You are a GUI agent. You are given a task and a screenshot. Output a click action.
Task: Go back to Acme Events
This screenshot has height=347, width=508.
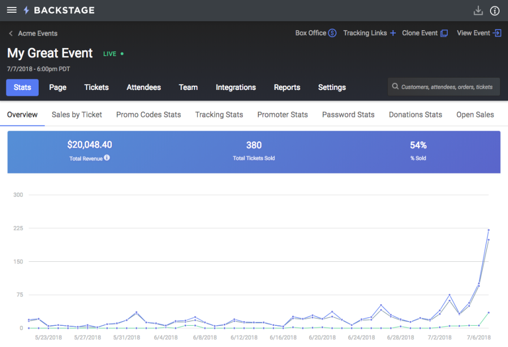[33, 33]
